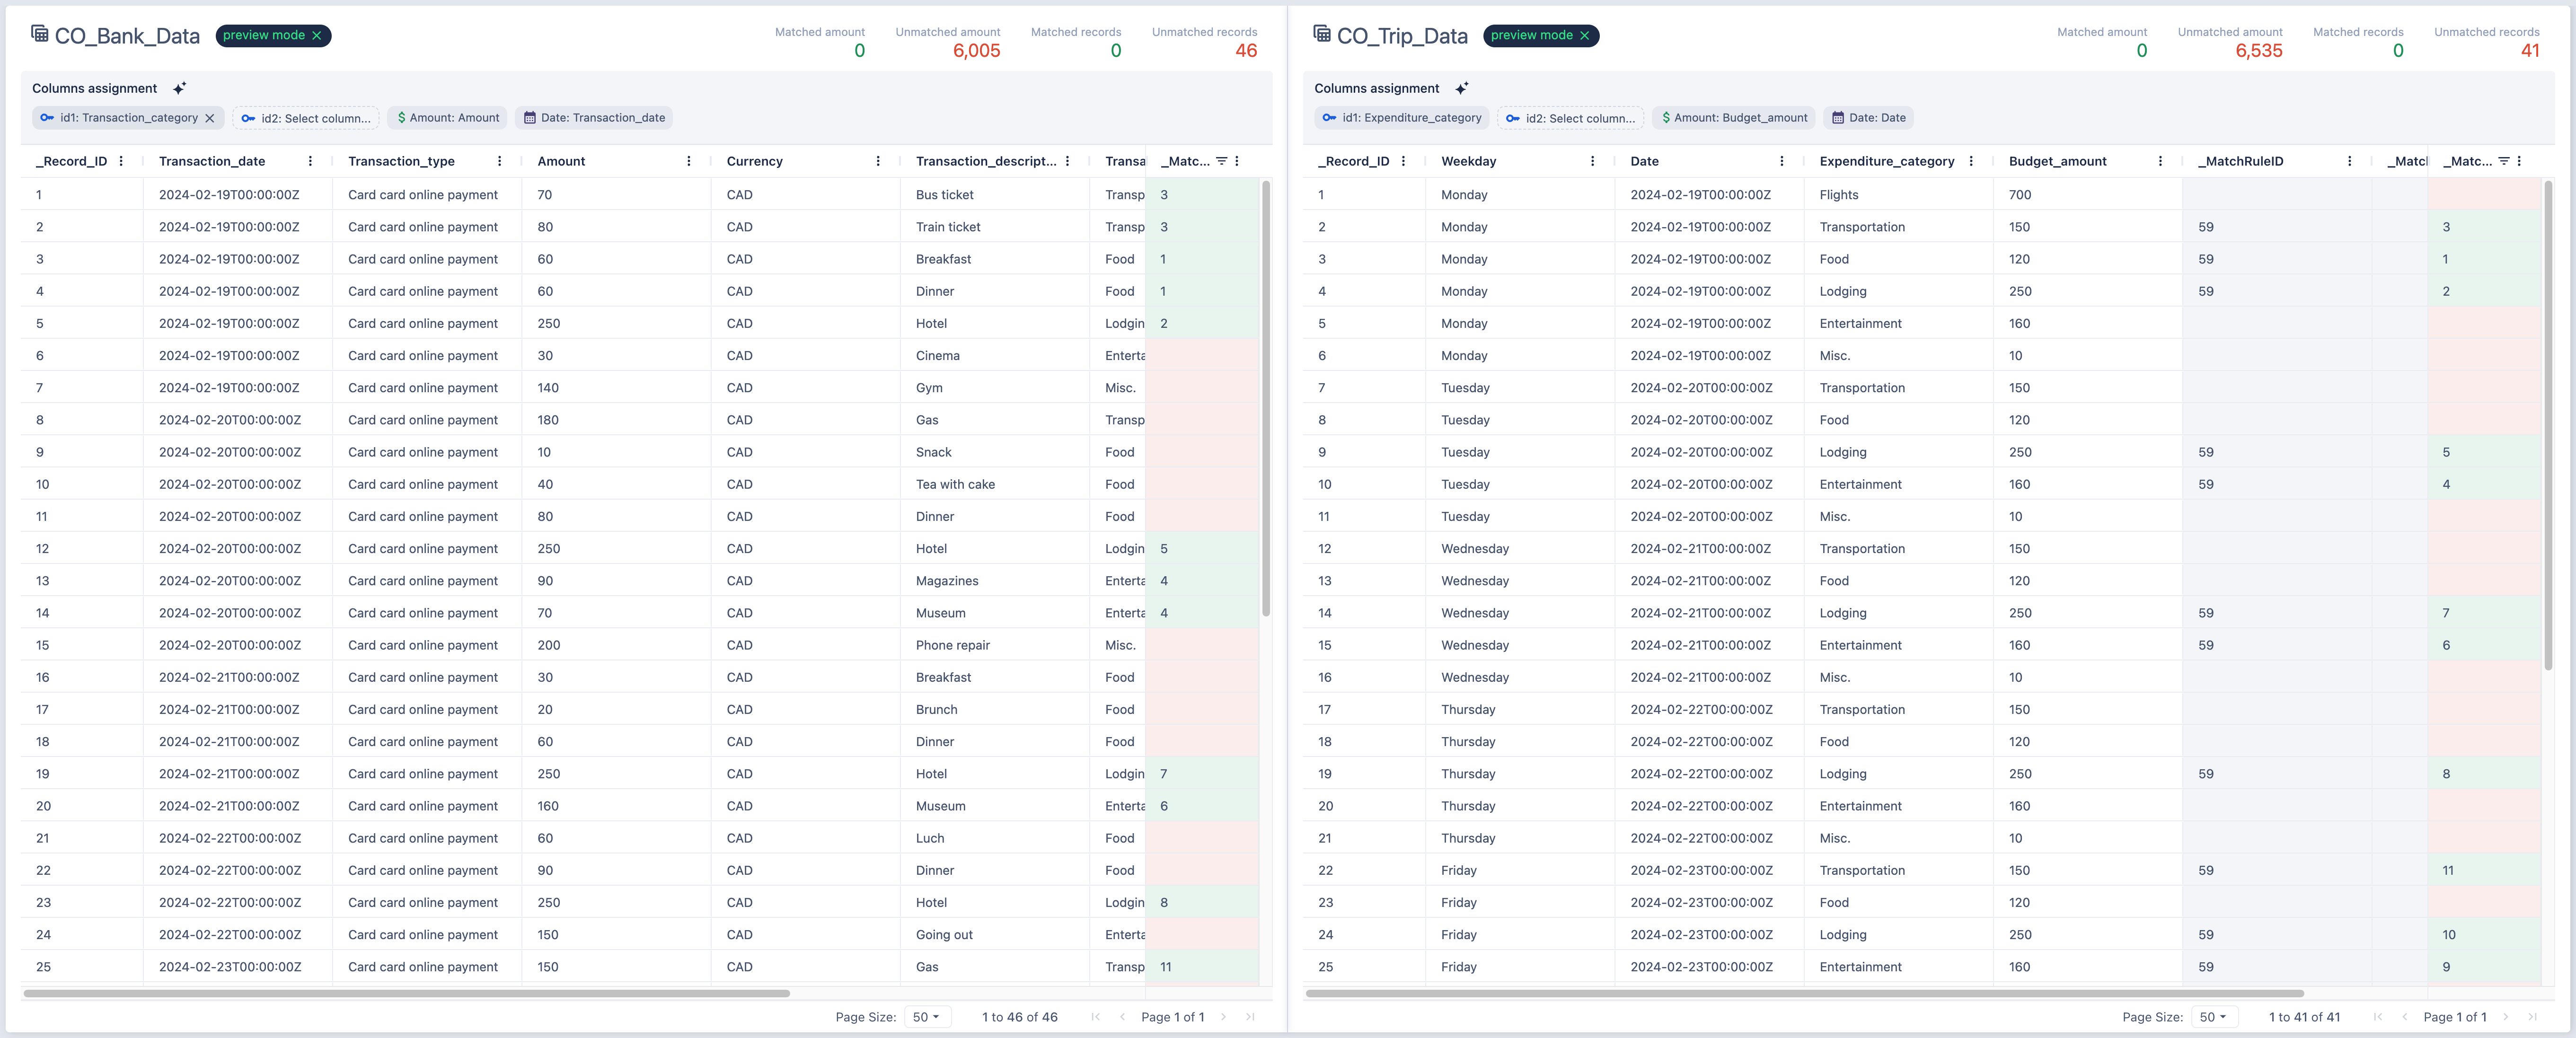Open Expenditure_category column three-dot menu
2576x1038 pixels.
[x=1970, y=161]
